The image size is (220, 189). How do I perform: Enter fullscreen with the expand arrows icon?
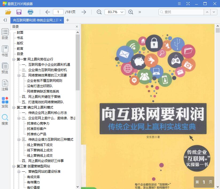[188, 4]
